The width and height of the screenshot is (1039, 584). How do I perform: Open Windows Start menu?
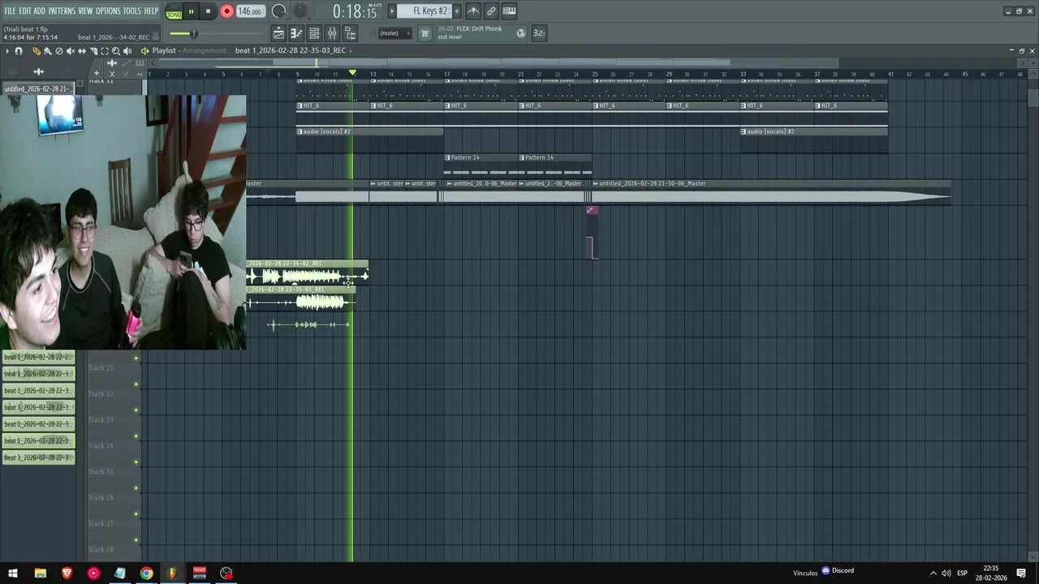click(12, 573)
